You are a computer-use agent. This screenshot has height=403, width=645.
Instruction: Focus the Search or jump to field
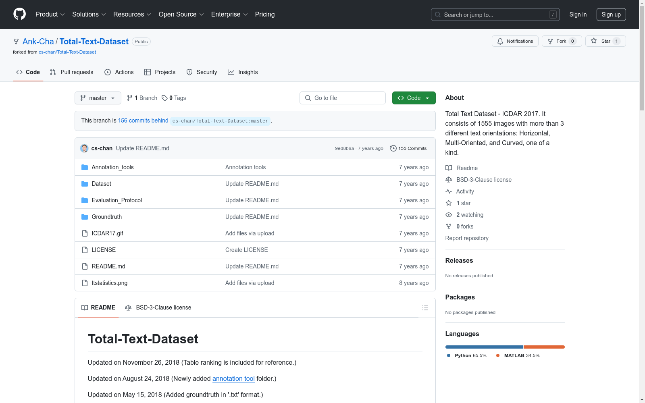[x=495, y=15]
